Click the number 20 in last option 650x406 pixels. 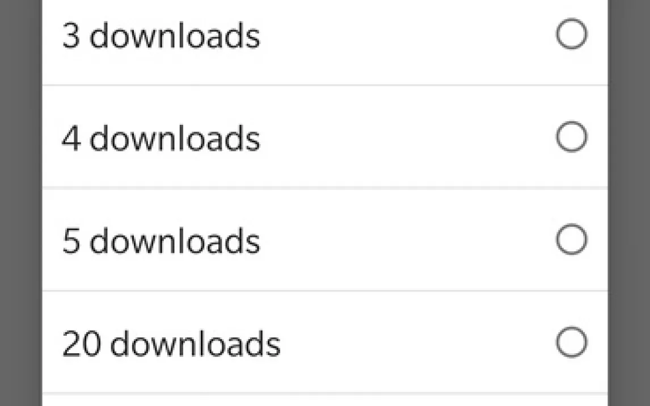click(82, 344)
